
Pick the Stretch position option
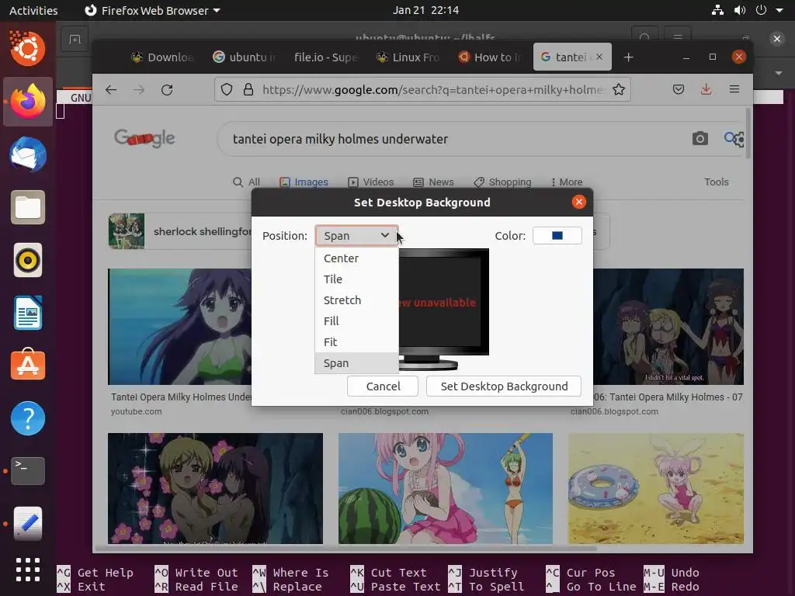(x=356, y=300)
